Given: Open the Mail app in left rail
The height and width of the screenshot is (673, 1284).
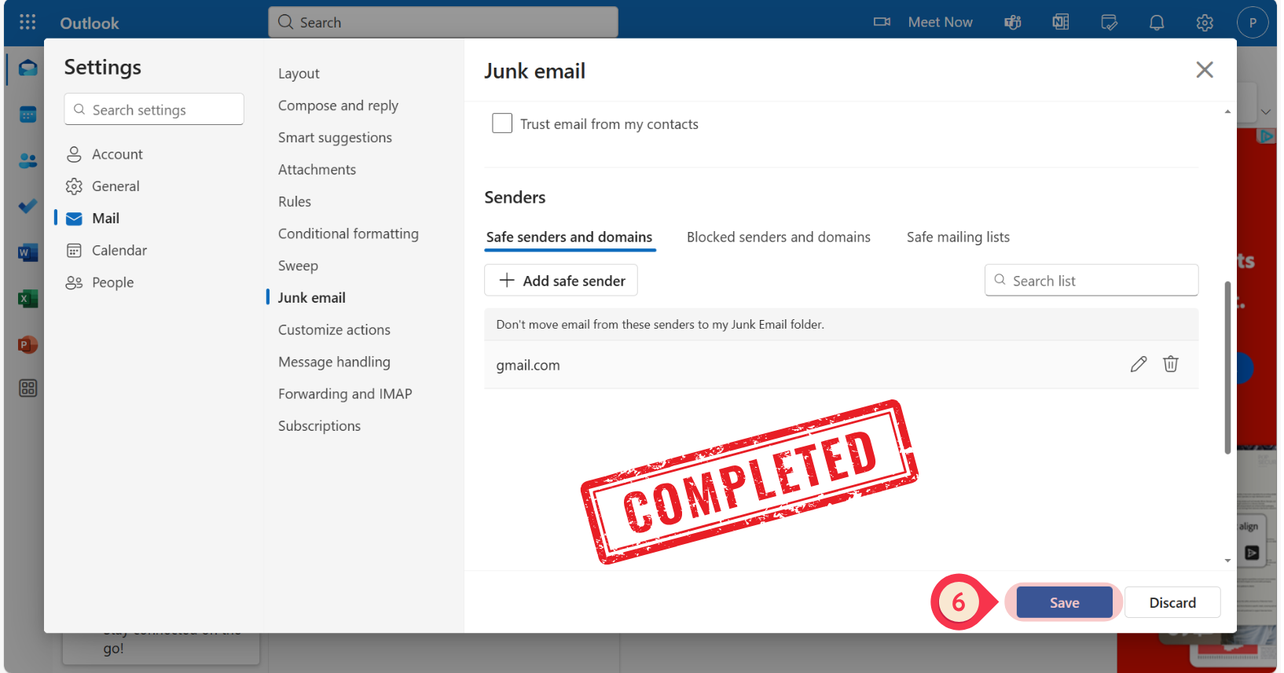Looking at the screenshot, I should tap(28, 68).
